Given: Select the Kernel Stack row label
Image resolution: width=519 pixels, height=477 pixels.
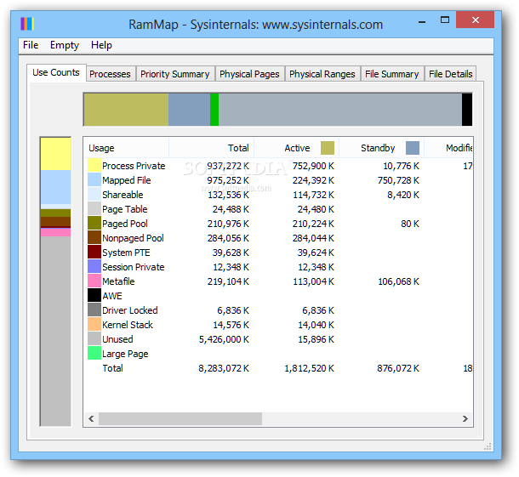Looking at the screenshot, I should click(x=128, y=325).
